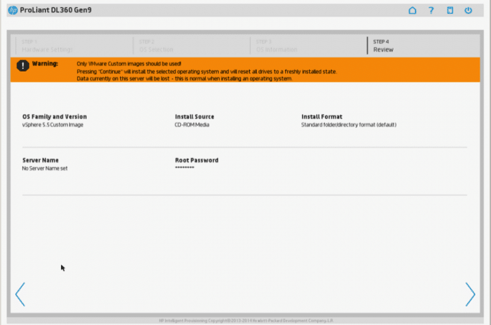Click 'OS Family and Version' heading

coord(55,117)
